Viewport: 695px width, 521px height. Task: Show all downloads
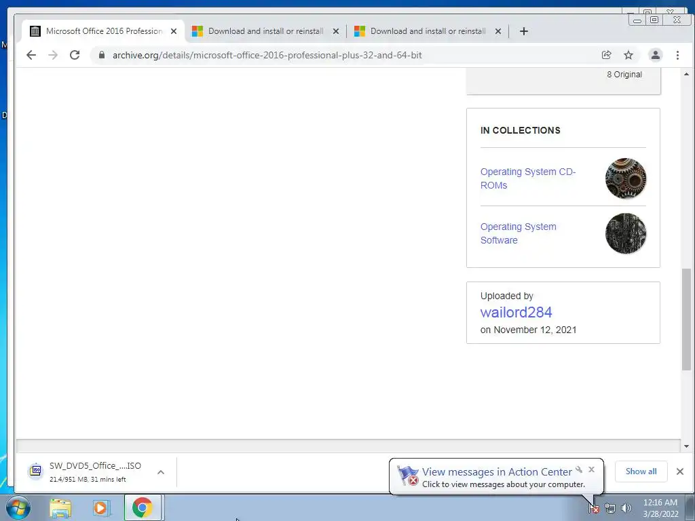(x=641, y=471)
